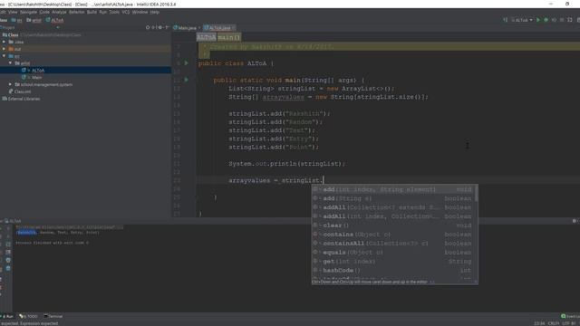Run the ALToA configuration with the green play button
This screenshot has height=326, width=580.
[x=538, y=20]
